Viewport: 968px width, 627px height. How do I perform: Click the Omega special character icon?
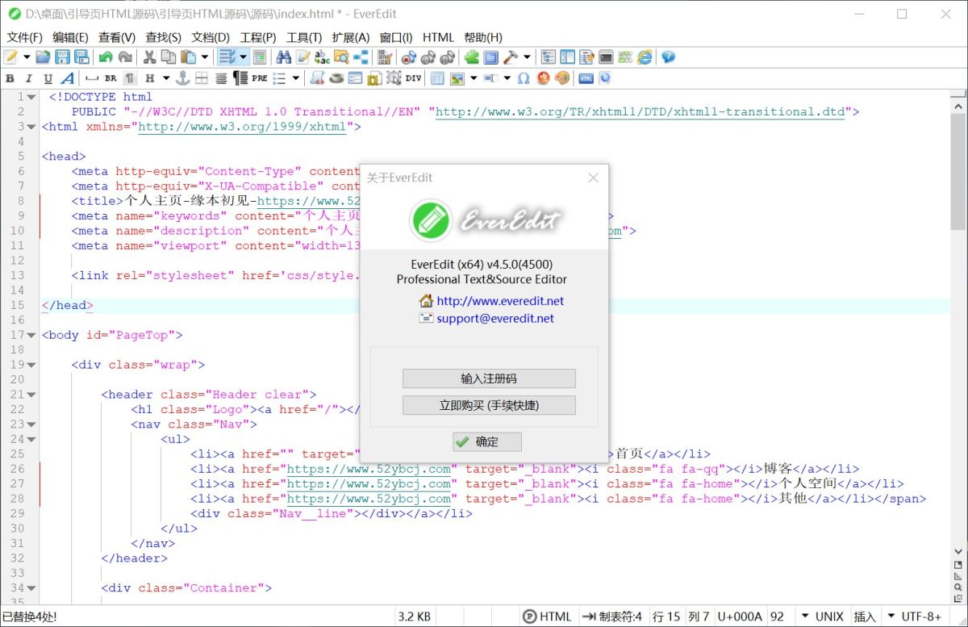tap(524, 78)
